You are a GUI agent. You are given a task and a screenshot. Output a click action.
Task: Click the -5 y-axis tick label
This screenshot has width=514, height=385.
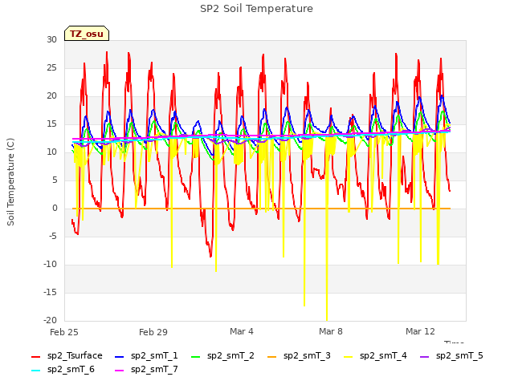coord(53,237)
